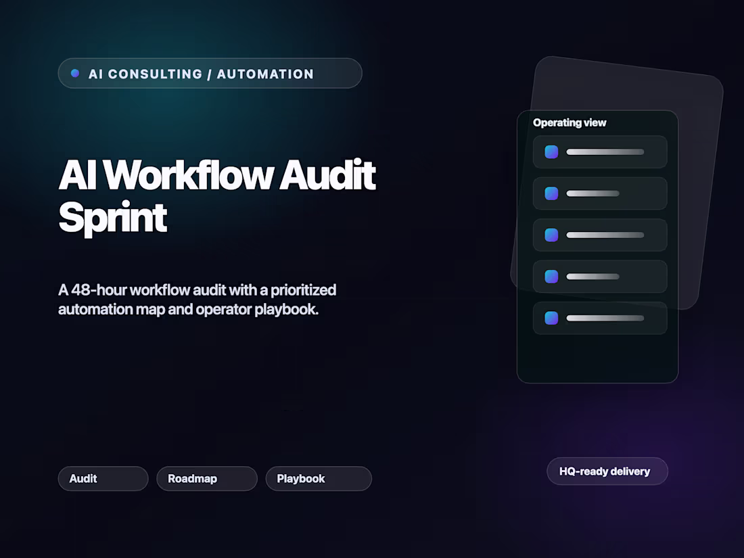Click the blue dot in the category badge
Screen dimensions: 744x558
(75, 73)
